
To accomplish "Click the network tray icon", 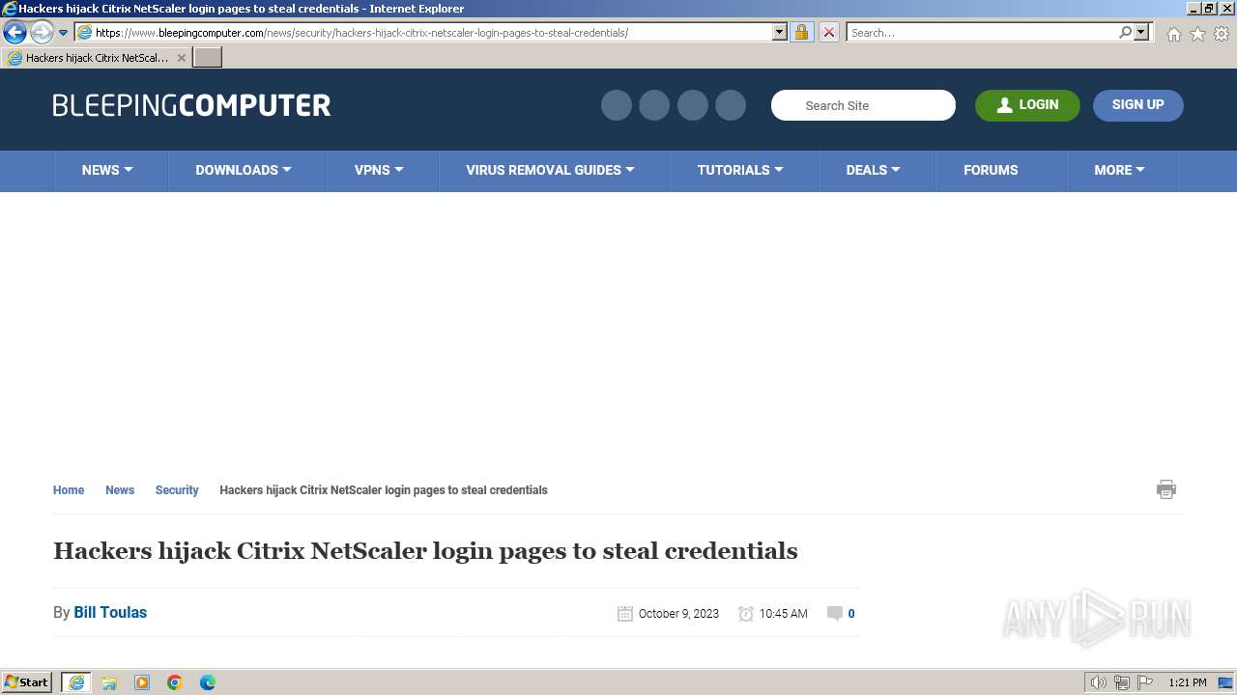I will pyautogui.click(x=1122, y=682).
